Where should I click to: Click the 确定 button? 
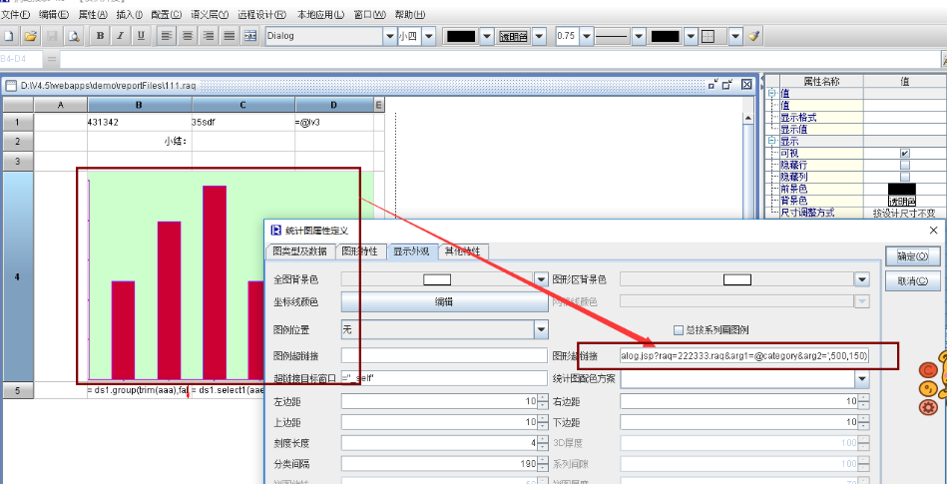click(x=913, y=256)
